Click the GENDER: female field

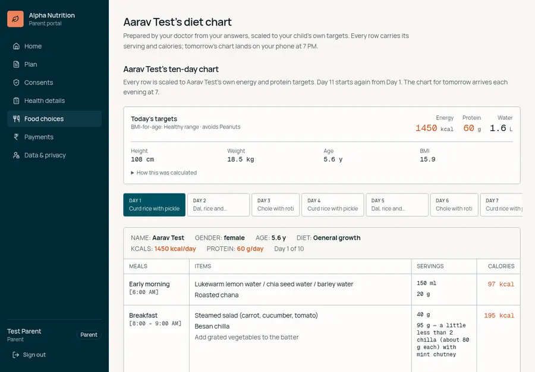pyautogui.click(x=220, y=237)
